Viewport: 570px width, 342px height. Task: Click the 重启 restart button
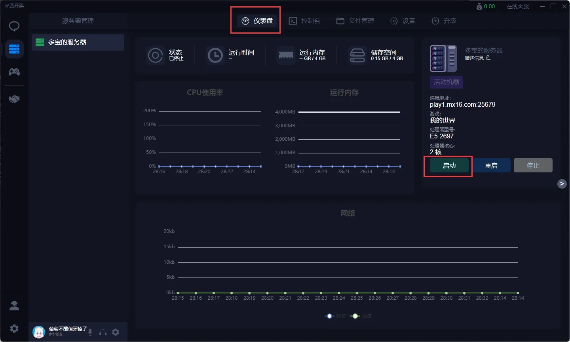(x=491, y=165)
